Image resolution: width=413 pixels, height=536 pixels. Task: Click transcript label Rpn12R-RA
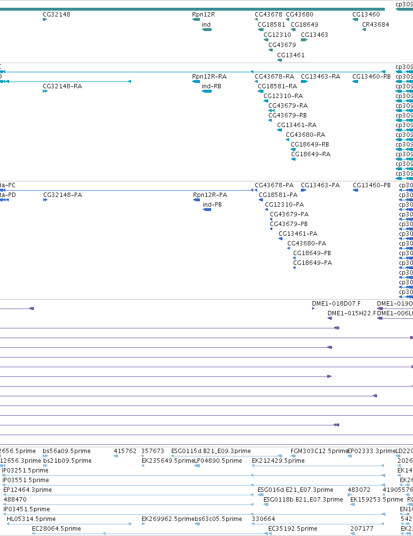point(209,77)
